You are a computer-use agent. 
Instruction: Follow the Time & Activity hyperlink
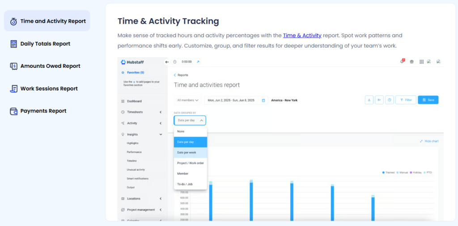click(x=302, y=35)
